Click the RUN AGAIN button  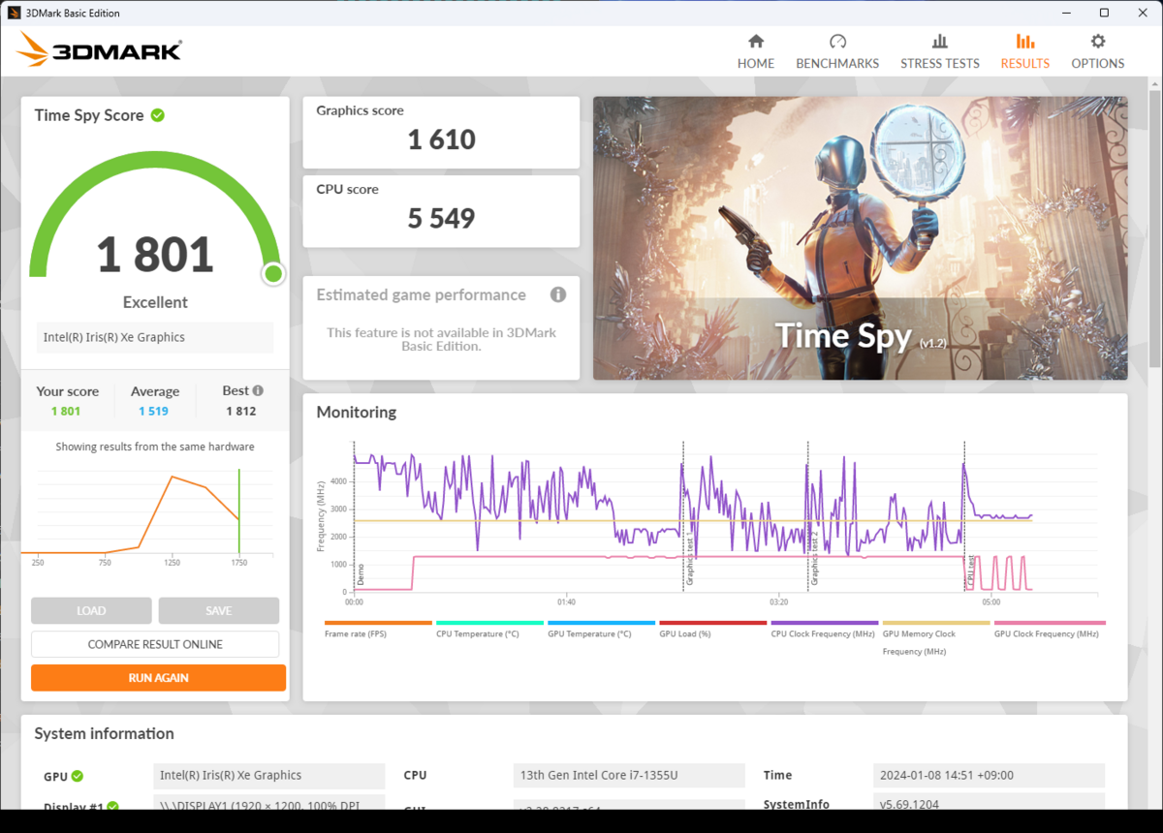[159, 678]
